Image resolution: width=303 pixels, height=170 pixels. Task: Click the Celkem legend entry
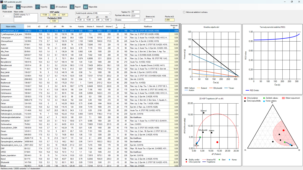click(190, 88)
